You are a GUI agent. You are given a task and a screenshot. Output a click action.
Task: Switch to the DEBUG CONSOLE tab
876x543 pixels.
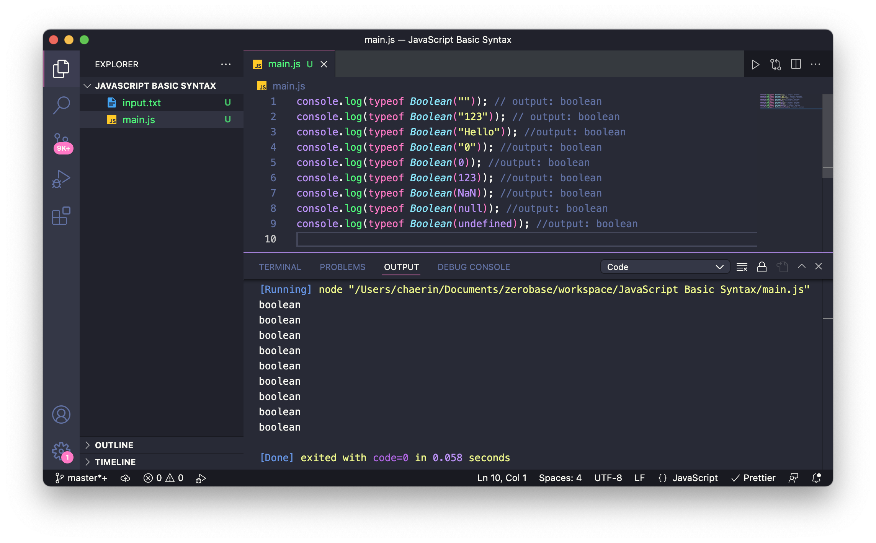pos(474,267)
